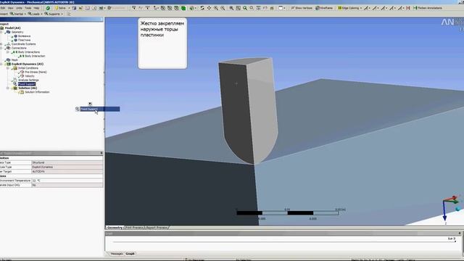Toggle Wireframe display
The width and height of the screenshot is (464, 261).
[x=324, y=8]
